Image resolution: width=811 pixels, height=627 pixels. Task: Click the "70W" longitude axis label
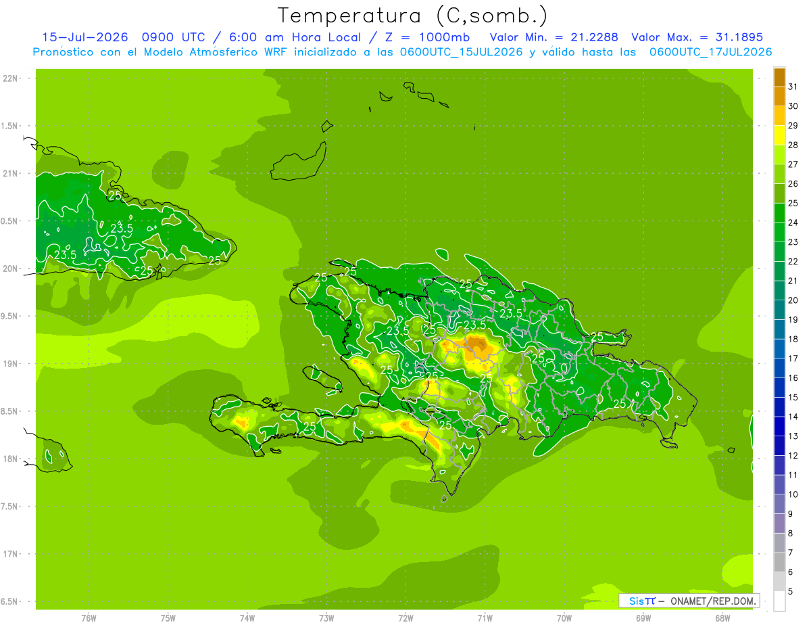tap(564, 618)
